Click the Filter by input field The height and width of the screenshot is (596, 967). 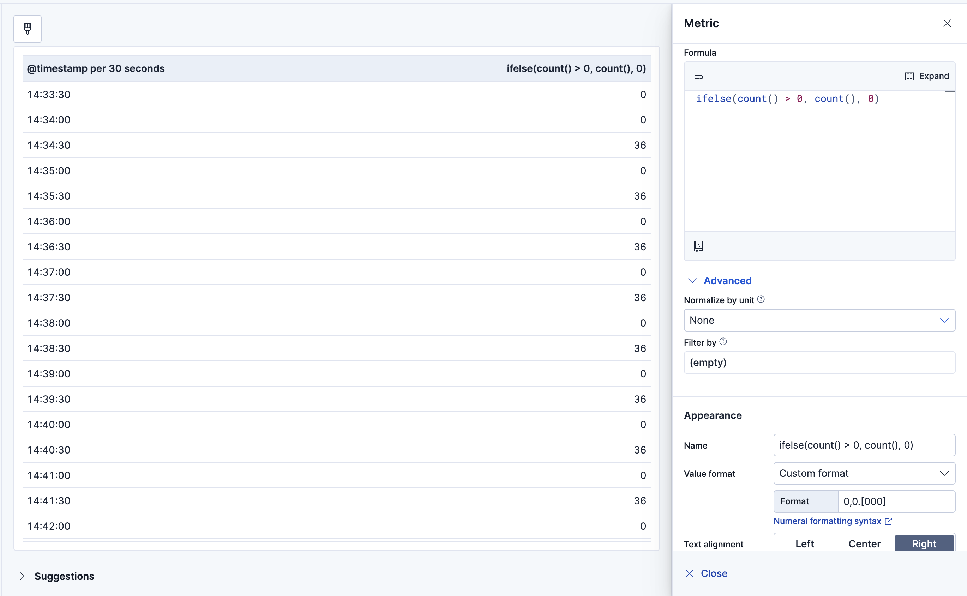pyautogui.click(x=819, y=362)
